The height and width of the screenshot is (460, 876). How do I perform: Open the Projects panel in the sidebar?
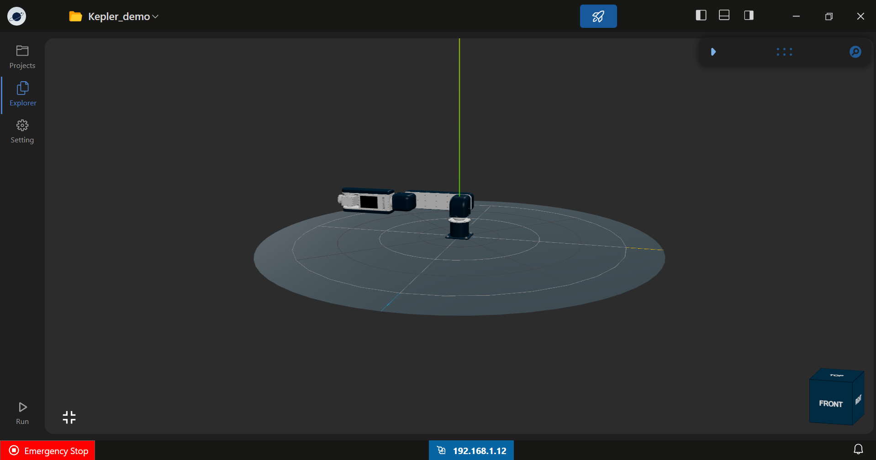22,55
